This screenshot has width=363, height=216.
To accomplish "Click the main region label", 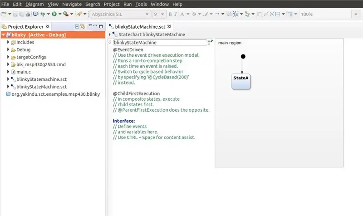I will tap(230, 43).
